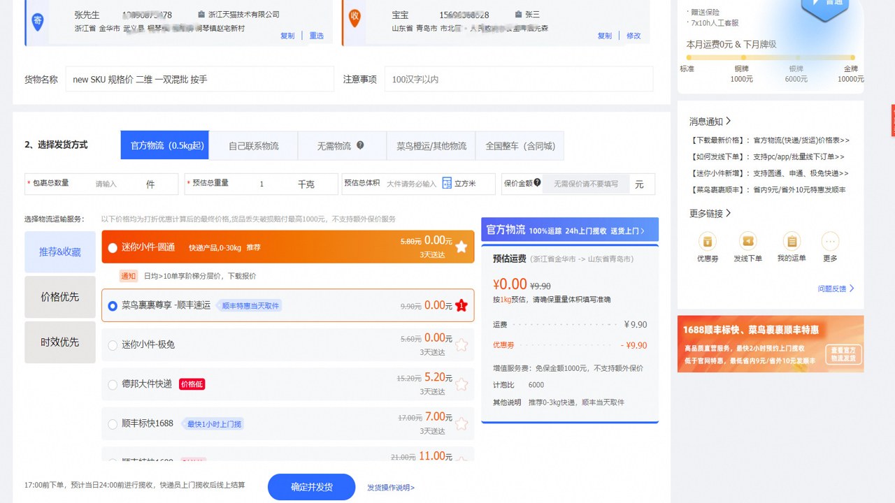Choose 德邦大件快递 radio option

click(x=113, y=384)
